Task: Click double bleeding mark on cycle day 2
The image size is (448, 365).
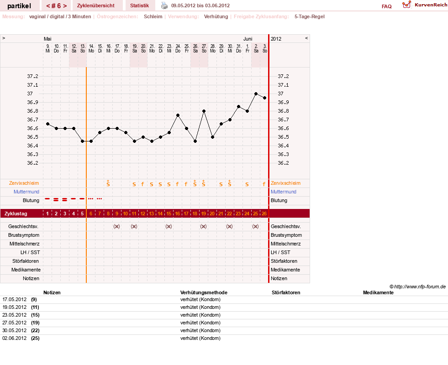Action: pos(56,199)
